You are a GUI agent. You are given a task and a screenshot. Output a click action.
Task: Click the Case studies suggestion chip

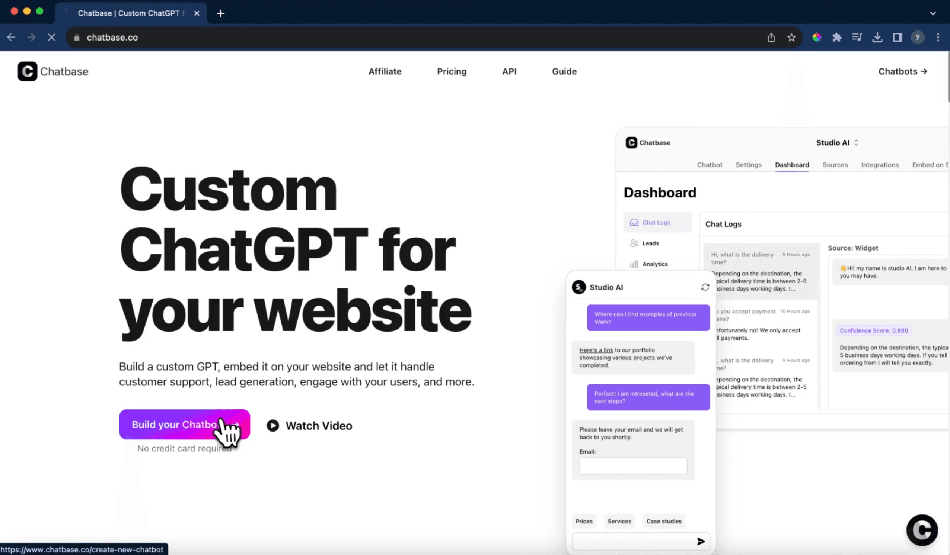point(664,521)
